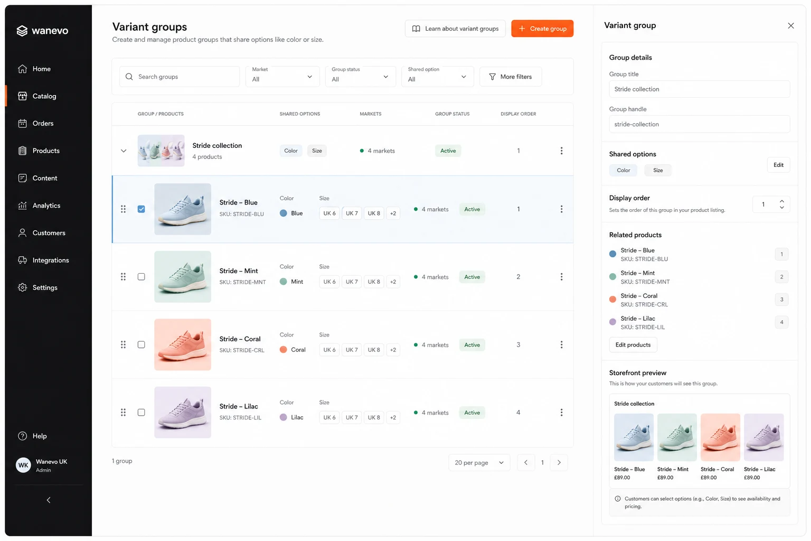
Task: Open the three-dot menu for Stride collection
Action: pyautogui.click(x=561, y=151)
